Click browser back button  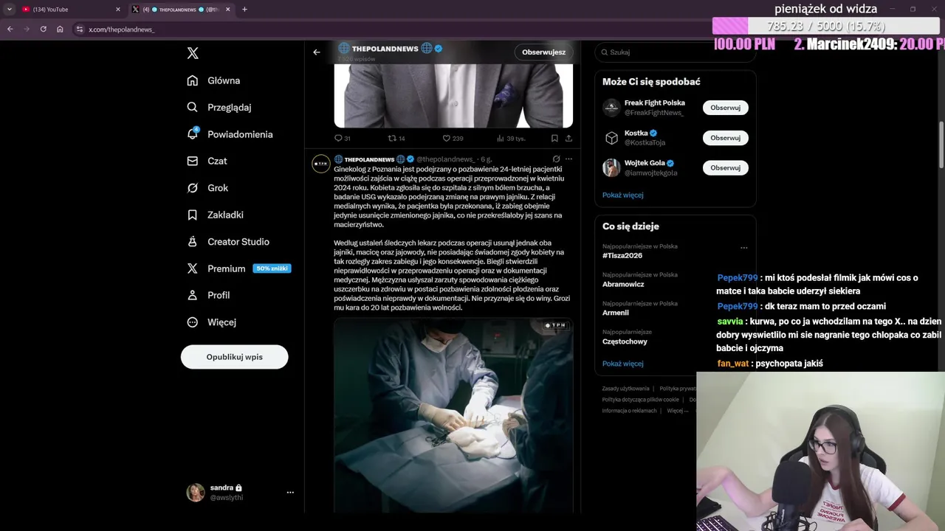[10, 29]
